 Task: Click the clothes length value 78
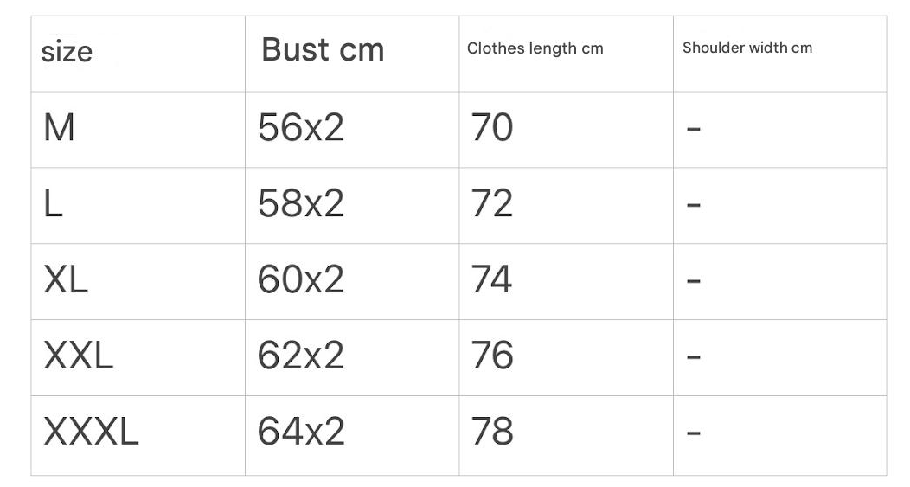492,433
